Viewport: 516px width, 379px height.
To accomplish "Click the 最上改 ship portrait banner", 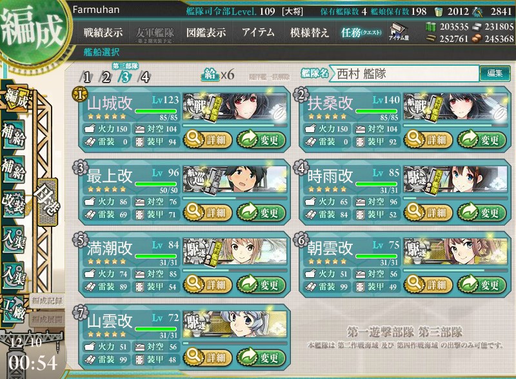I will [x=235, y=179].
